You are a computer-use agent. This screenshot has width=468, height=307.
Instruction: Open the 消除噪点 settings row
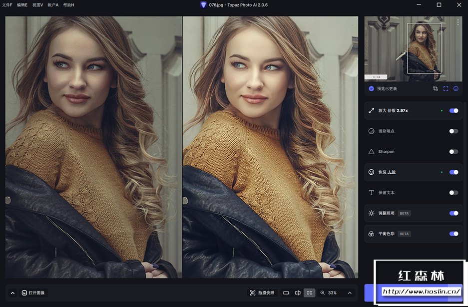coord(414,131)
